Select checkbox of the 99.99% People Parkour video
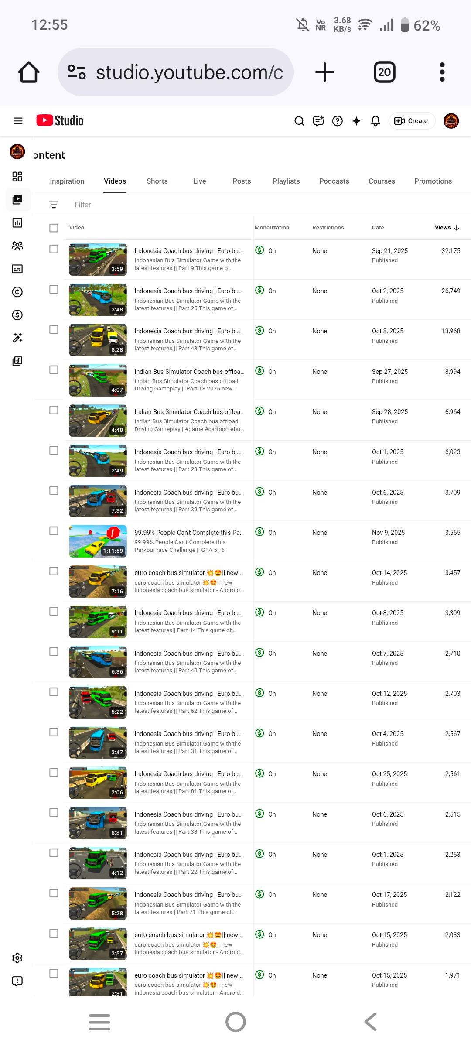Viewport: 471px width, 1047px height. coord(54,531)
